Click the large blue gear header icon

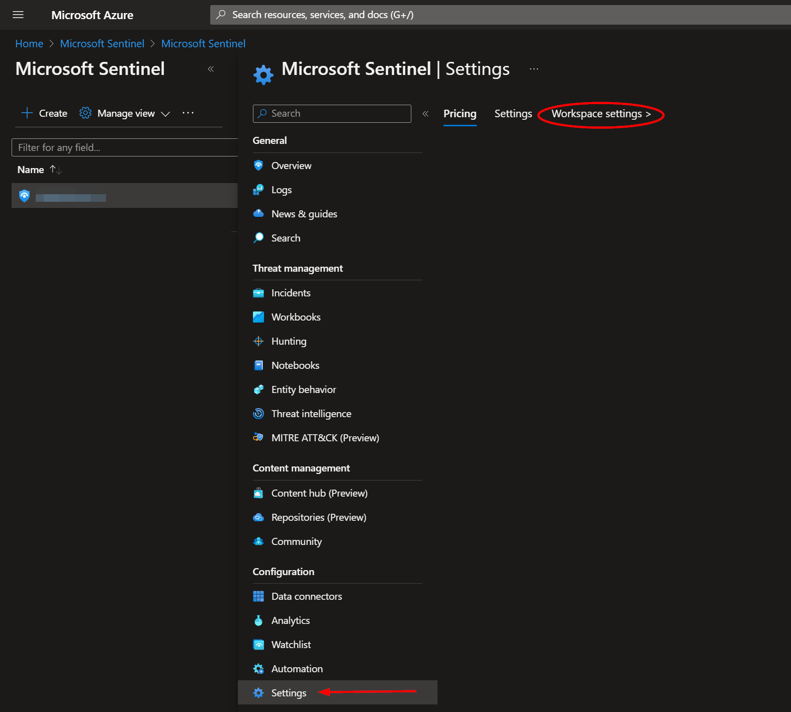tap(263, 75)
